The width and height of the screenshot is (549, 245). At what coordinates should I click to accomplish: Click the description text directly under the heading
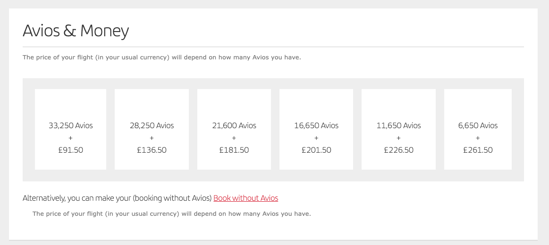[161, 57]
